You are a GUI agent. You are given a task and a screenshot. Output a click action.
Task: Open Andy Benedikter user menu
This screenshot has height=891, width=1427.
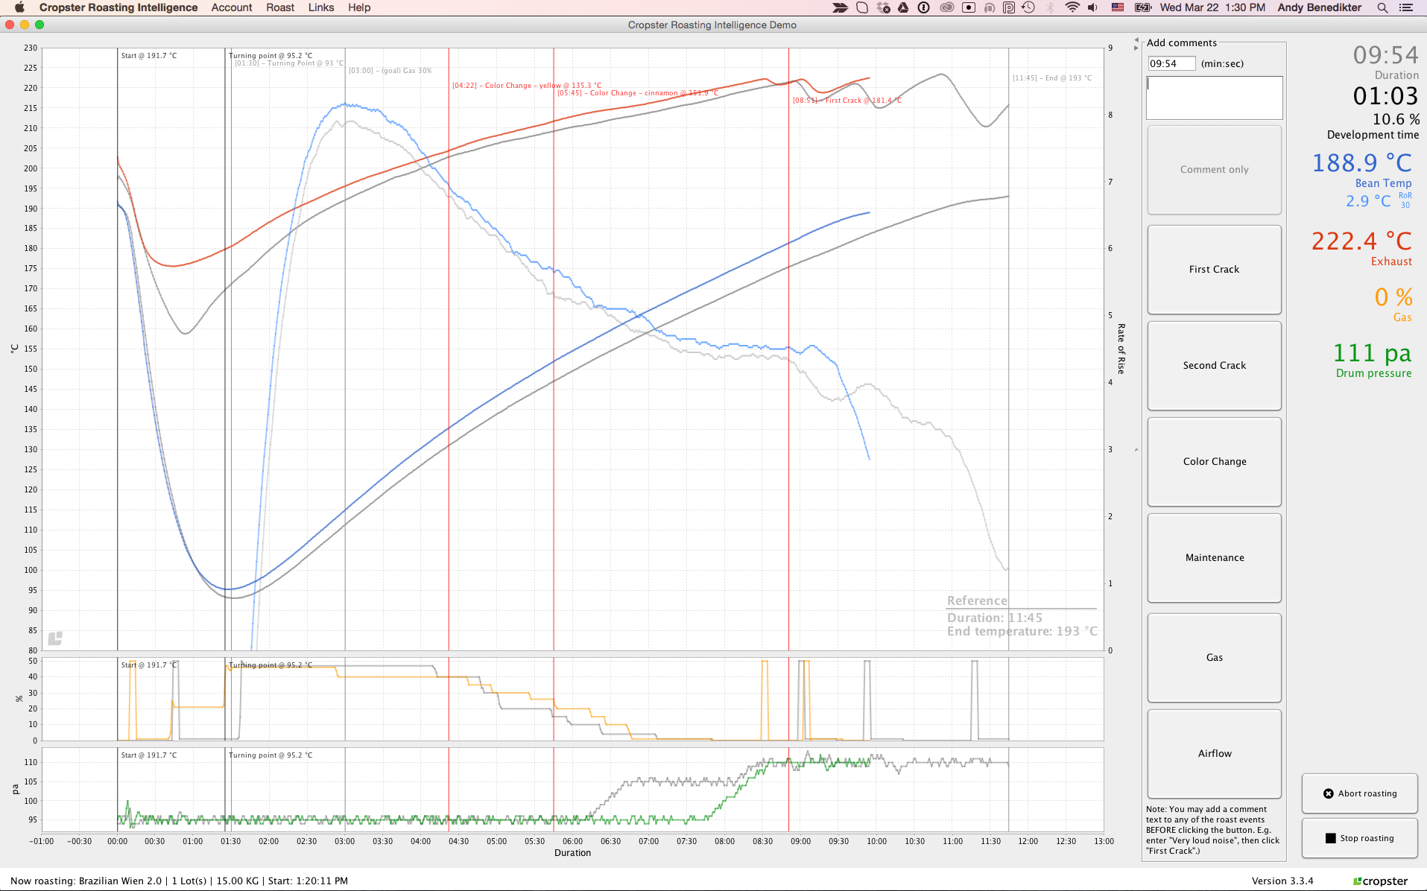point(1319,7)
